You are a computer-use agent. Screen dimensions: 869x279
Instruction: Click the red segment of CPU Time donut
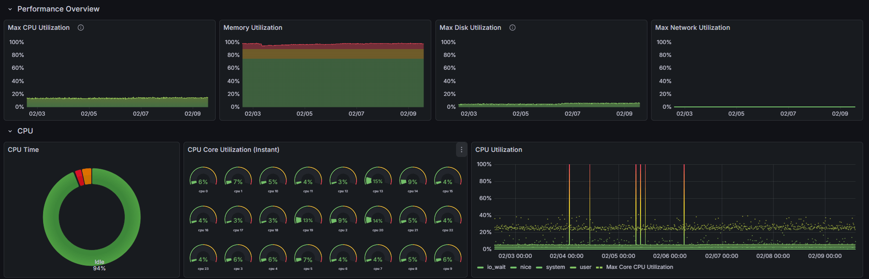[79, 178]
